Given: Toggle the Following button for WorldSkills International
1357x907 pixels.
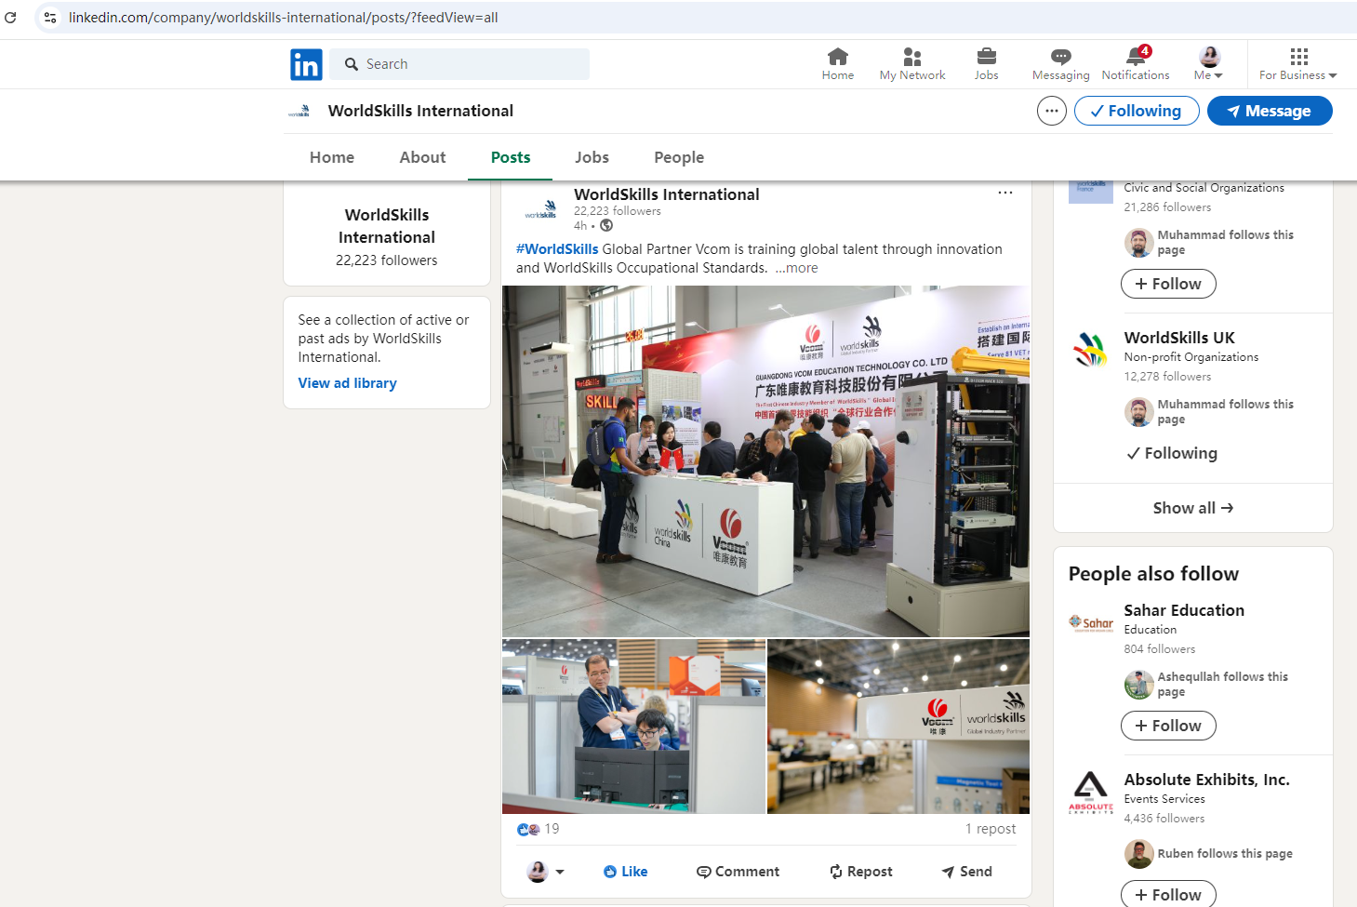Looking at the screenshot, I should pyautogui.click(x=1136, y=111).
